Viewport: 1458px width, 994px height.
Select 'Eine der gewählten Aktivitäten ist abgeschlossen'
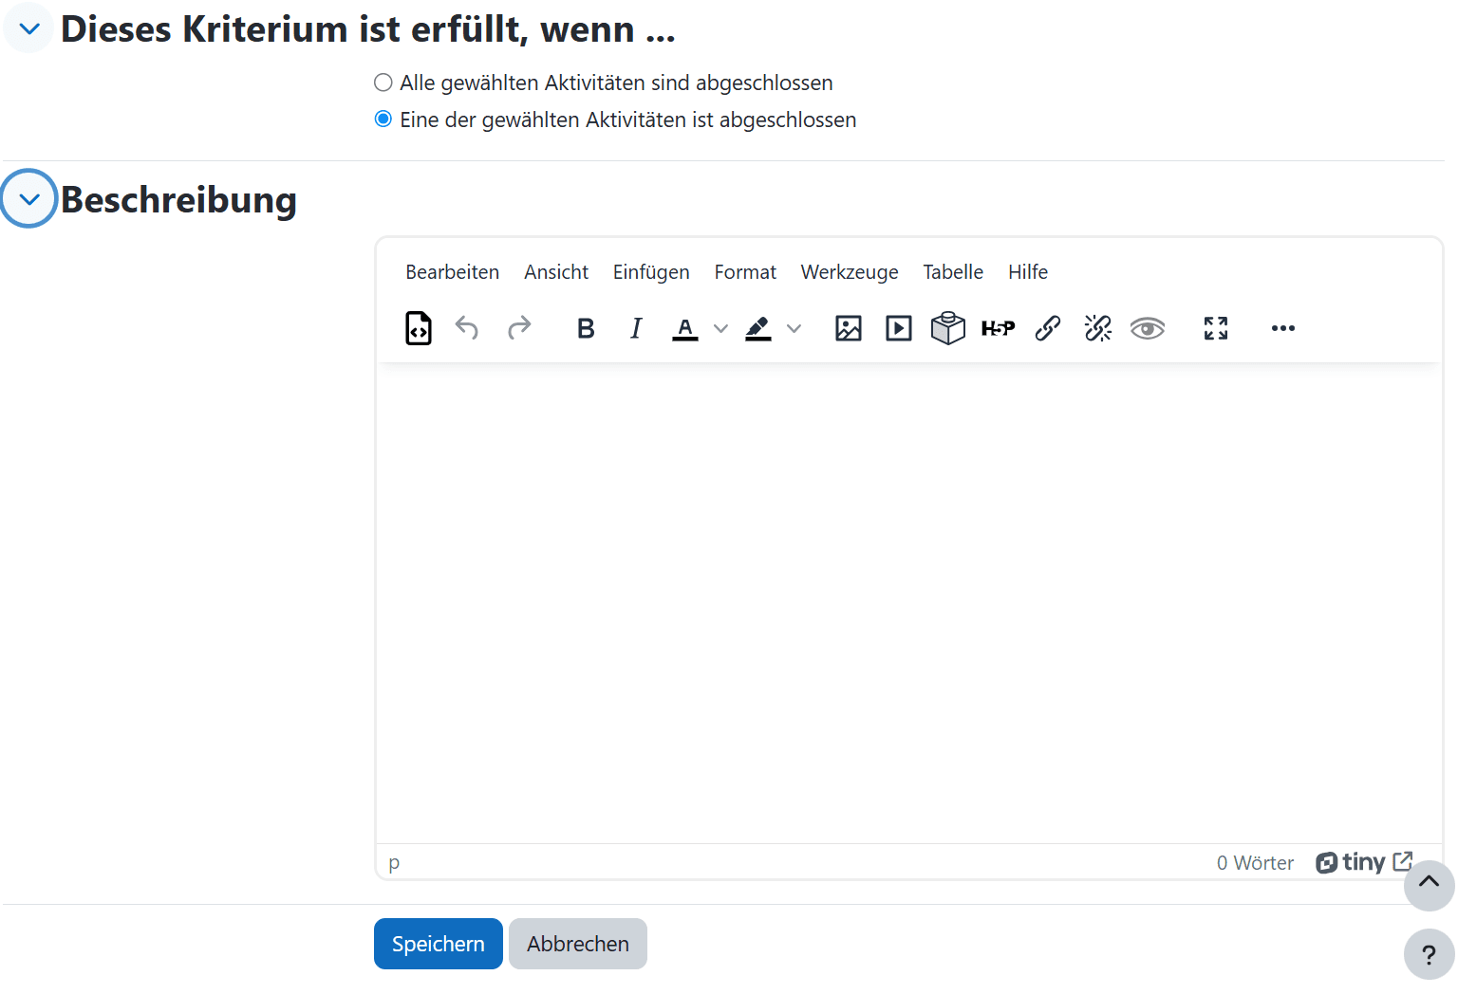(383, 119)
